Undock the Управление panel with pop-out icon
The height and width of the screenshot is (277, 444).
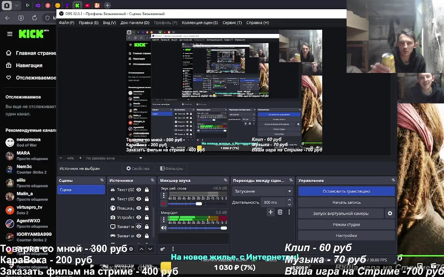coord(393,180)
